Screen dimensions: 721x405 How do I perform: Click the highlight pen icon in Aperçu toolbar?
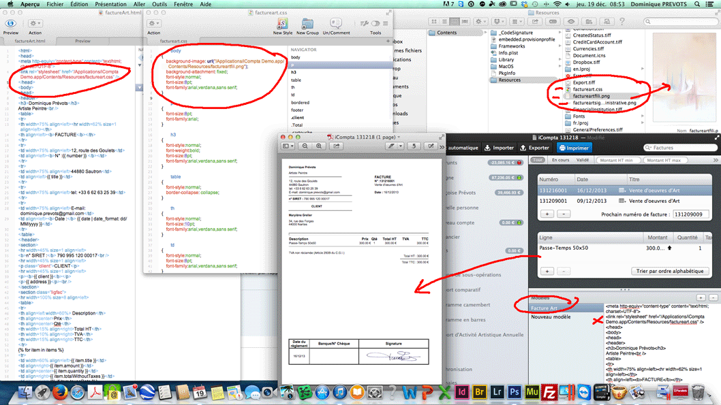pos(391,146)
